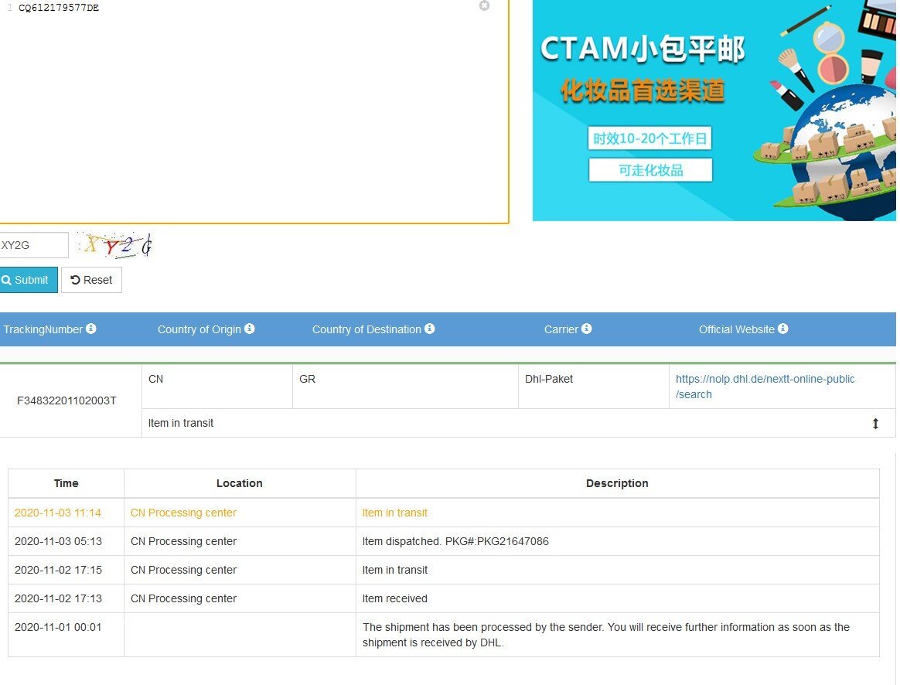The width and height of the screenshot is (900, 685).
Task: Select the 2020-11-03 05:13 time entry
Action: coord(58,541)
